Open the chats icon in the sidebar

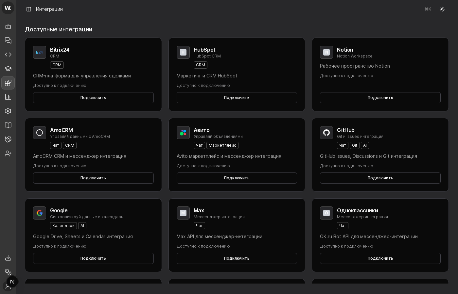click(8, 41)
